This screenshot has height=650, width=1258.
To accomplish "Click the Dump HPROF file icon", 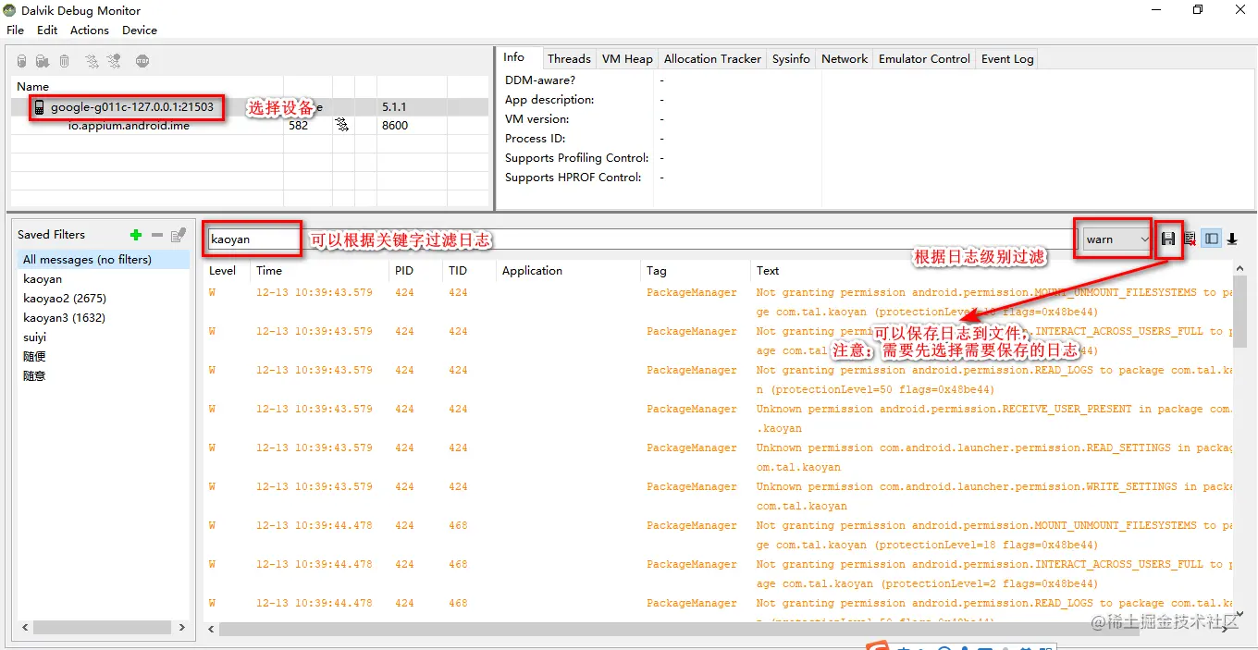I will [43, 61].
